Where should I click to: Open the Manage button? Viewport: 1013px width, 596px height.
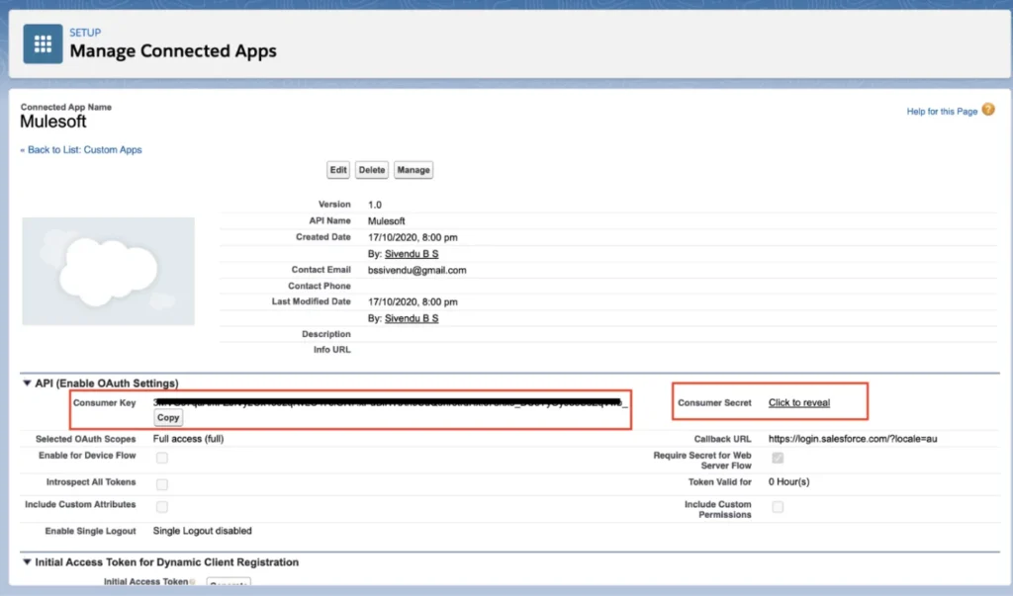pos(413,170)
